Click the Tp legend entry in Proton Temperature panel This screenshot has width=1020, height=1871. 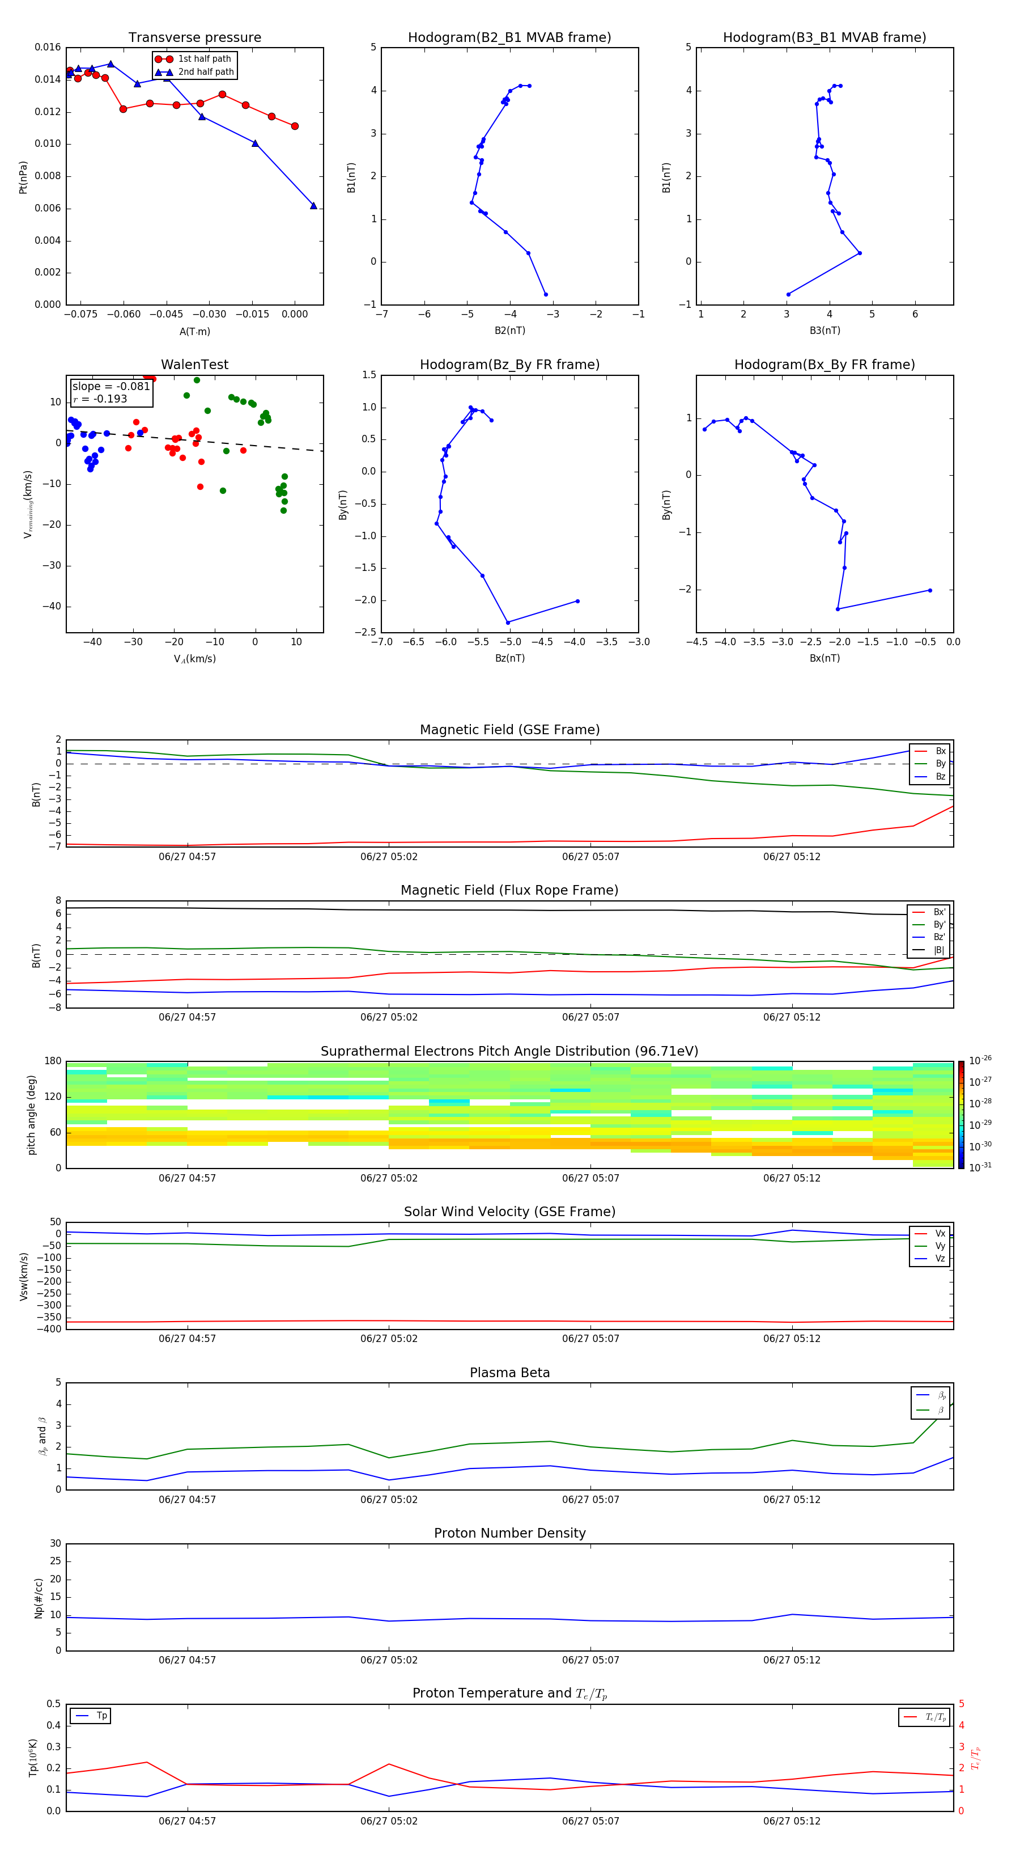[91, 1716]
